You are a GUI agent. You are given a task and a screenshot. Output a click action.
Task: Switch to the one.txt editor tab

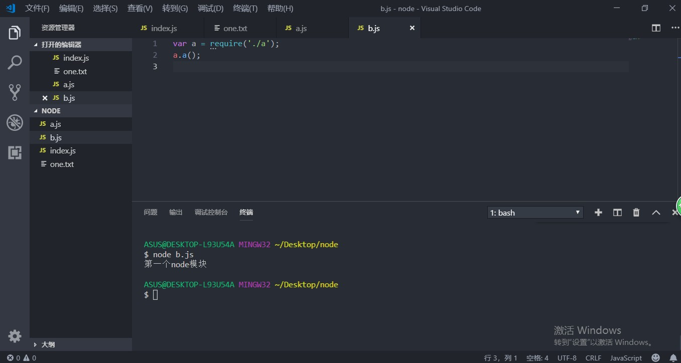click(240, 28)
